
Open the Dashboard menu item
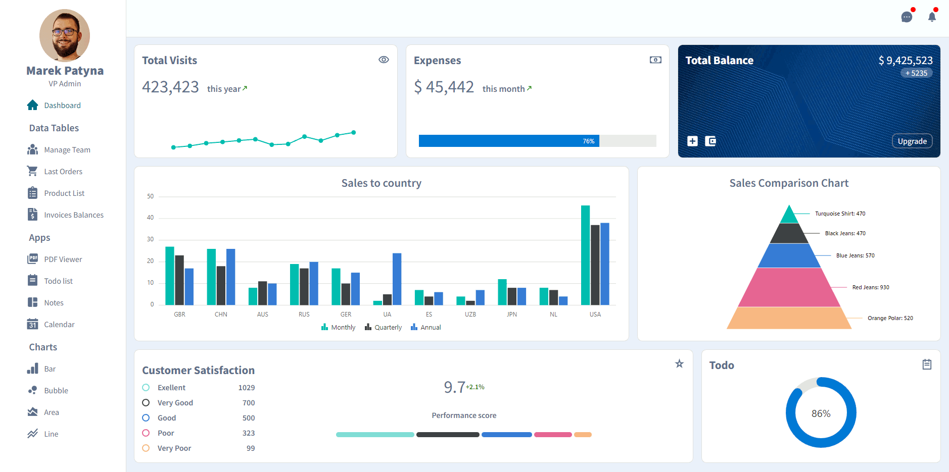54,105
